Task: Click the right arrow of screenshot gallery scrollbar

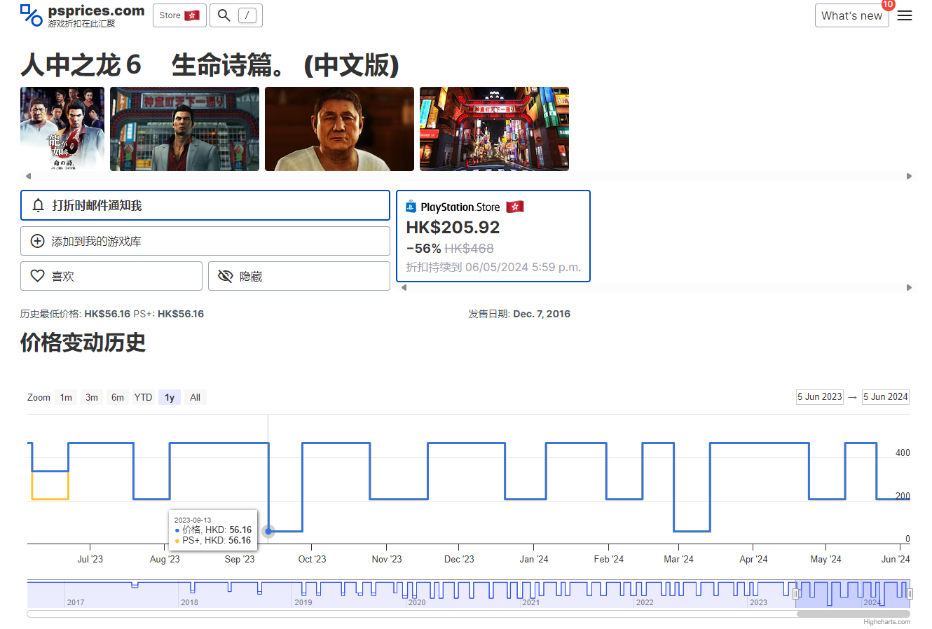Action: (909, 176)
